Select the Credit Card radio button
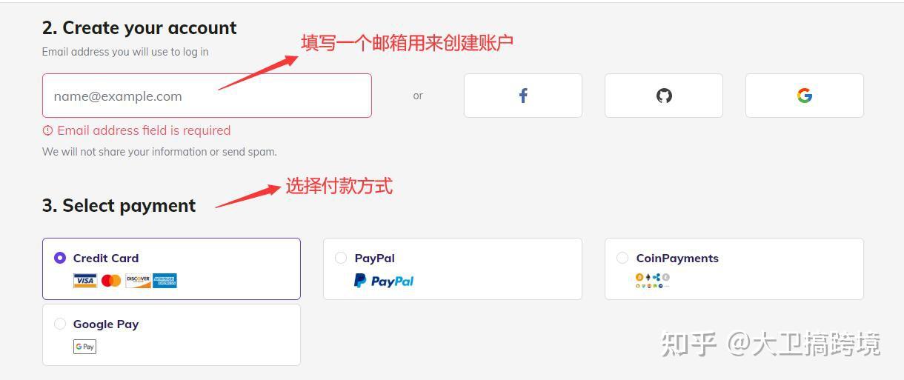 60,258
